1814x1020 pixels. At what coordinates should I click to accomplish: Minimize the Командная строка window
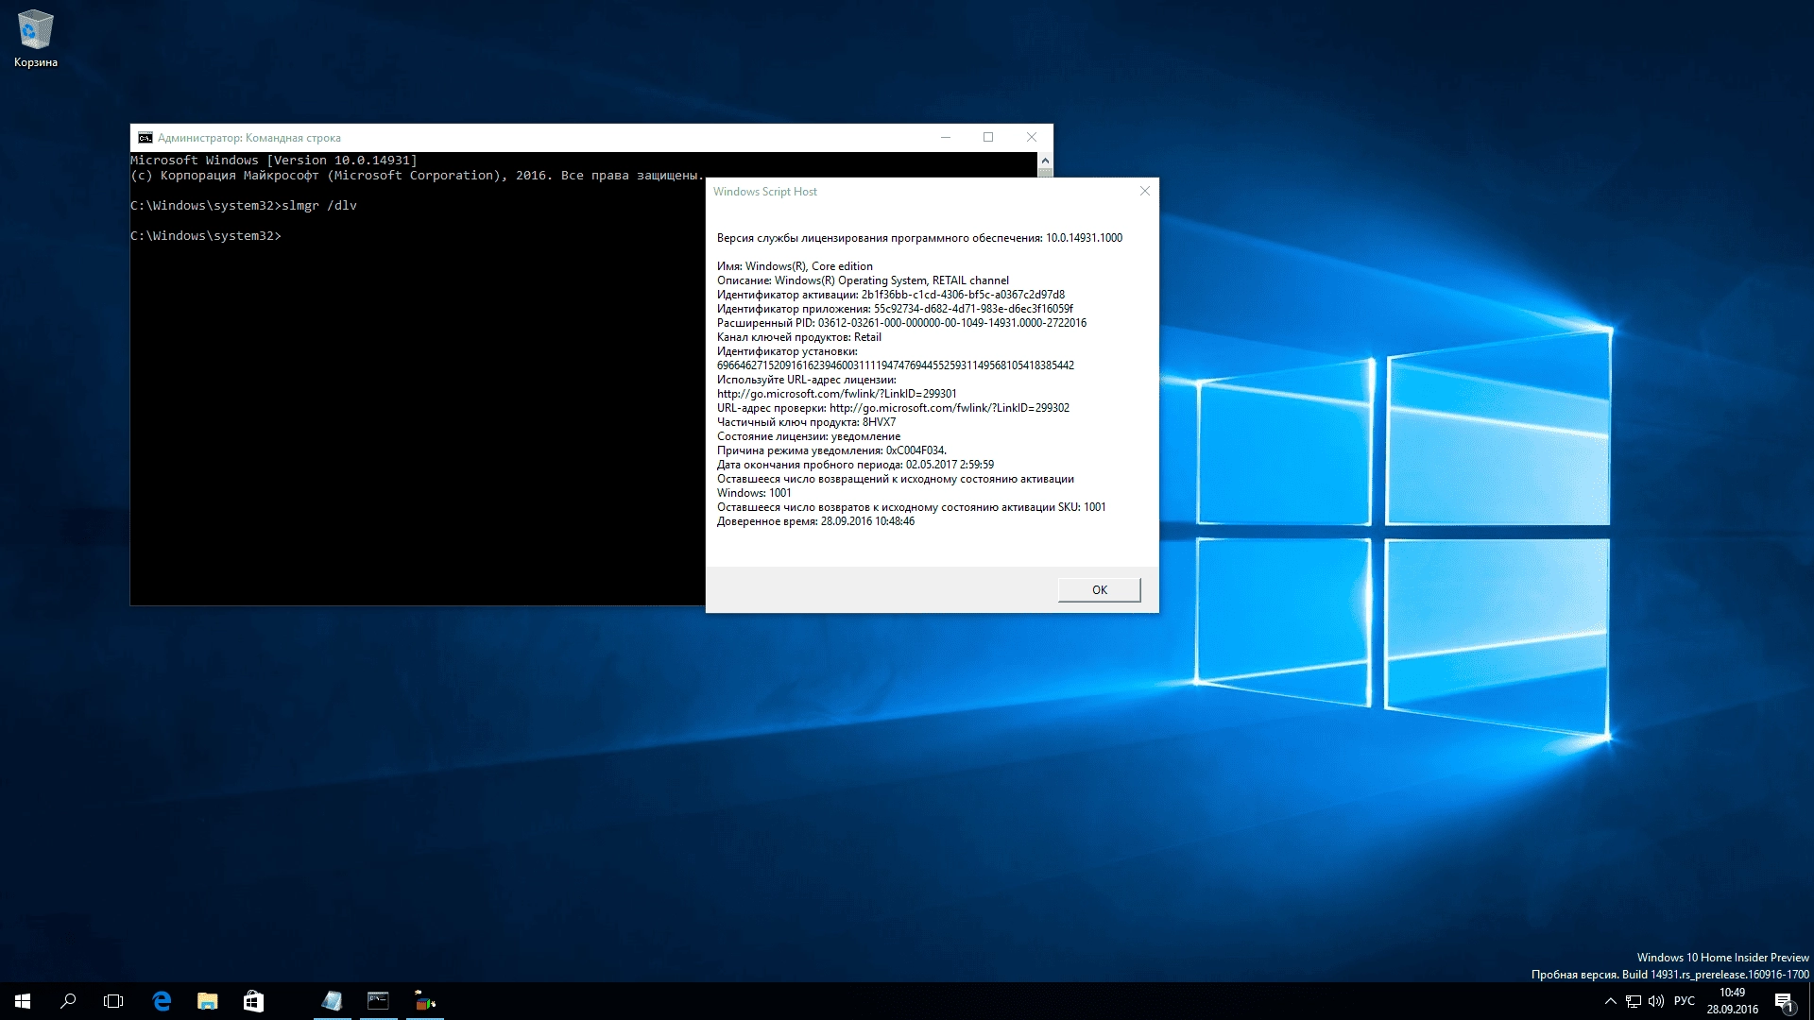tap(945, 138)
